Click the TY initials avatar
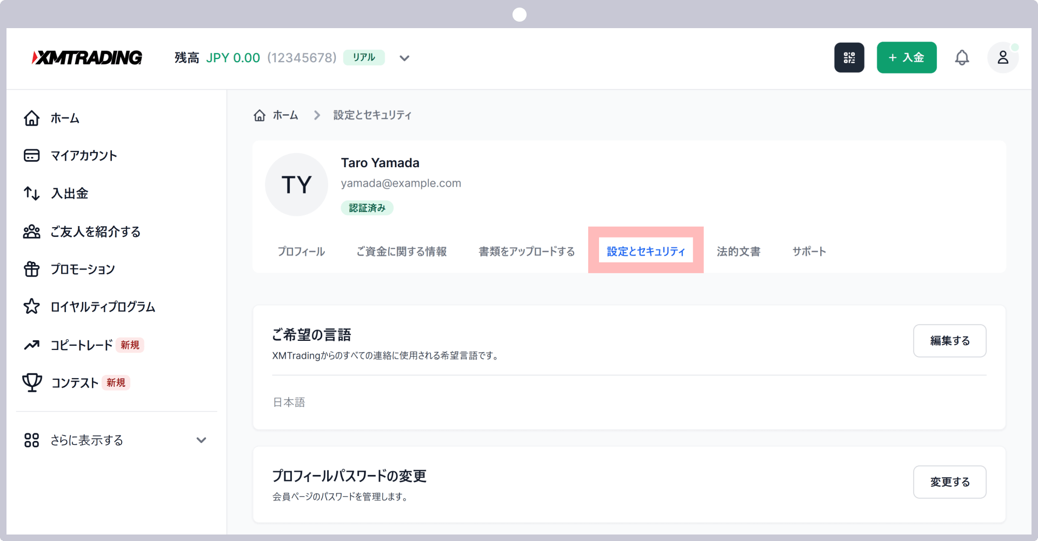Screen dimensions: 1038x541 click(296, 184)
